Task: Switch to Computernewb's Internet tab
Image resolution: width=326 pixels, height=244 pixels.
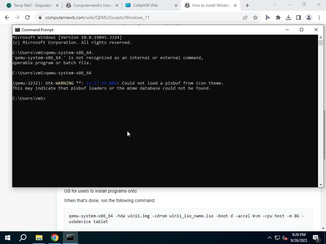Action: pos(92,5)
